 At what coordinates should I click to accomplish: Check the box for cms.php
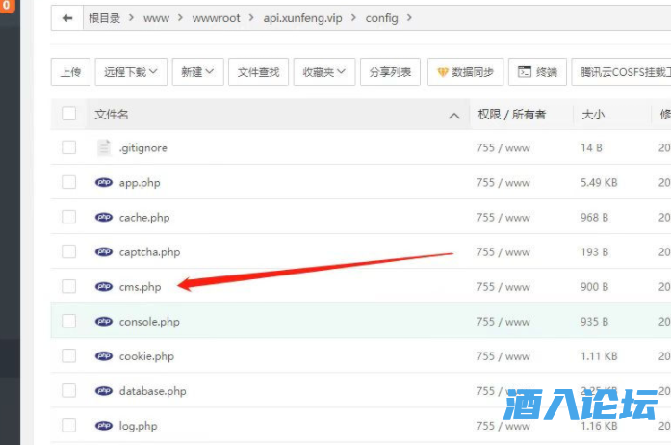69,286
